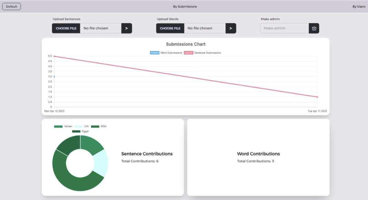Switch to the By Submissions tab
This screenshot has height=200, width=368.
185,7
